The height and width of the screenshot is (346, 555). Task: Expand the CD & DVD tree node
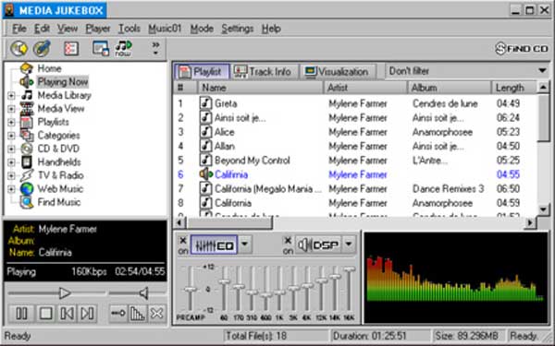11,149
